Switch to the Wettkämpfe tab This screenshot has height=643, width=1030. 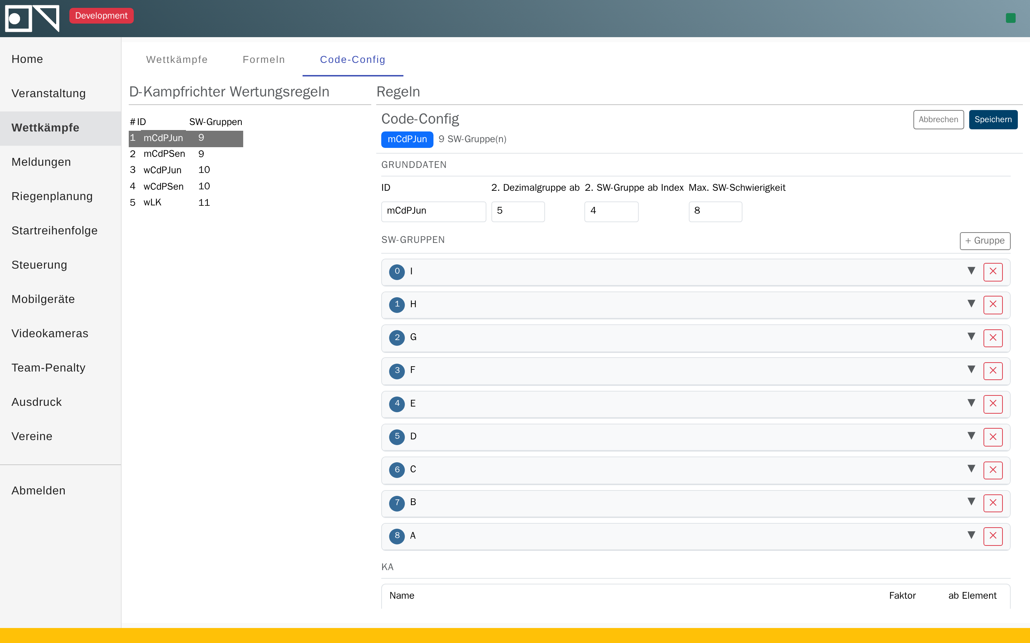click(177, 60)
